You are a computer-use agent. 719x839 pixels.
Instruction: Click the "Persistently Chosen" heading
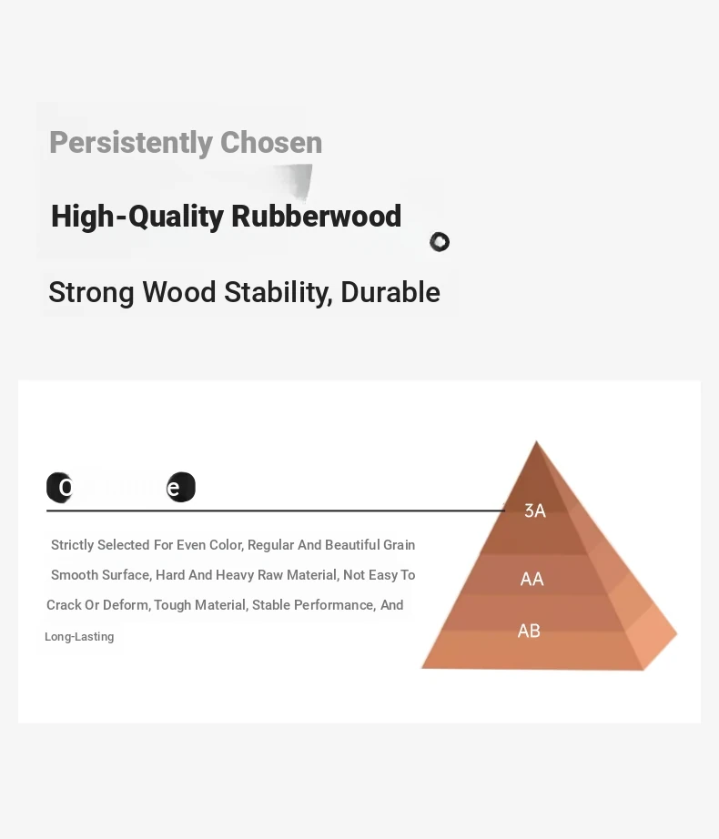tap(186, 142)
